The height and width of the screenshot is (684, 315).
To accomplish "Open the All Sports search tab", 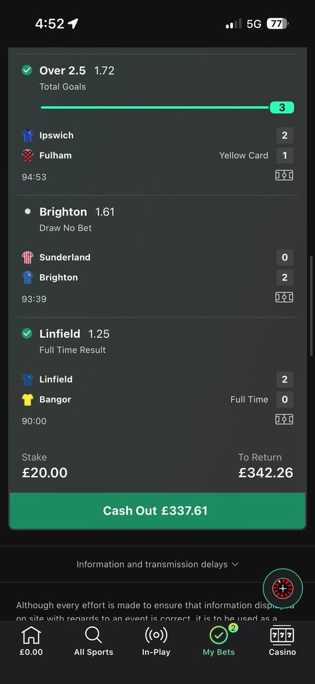I will pyautogui.click(x=93, y=641).
